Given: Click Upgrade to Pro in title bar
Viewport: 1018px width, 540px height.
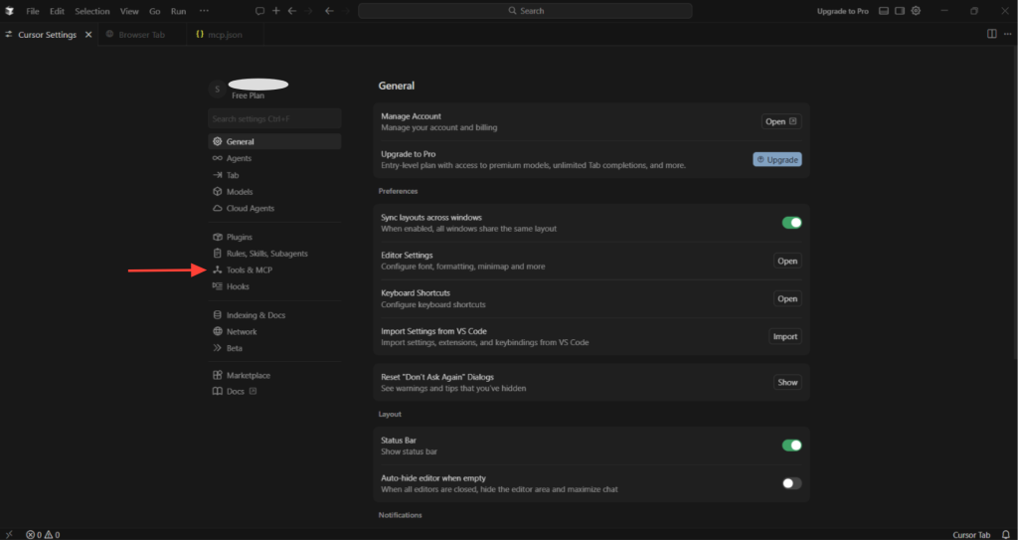Looking at the screenshot, I should 842,11.
